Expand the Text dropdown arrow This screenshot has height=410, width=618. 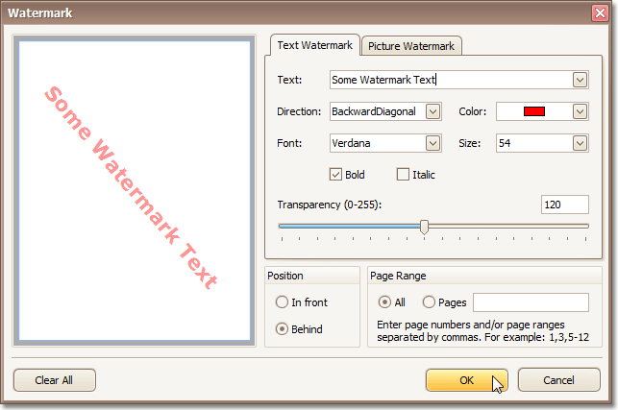pos(580,80)
